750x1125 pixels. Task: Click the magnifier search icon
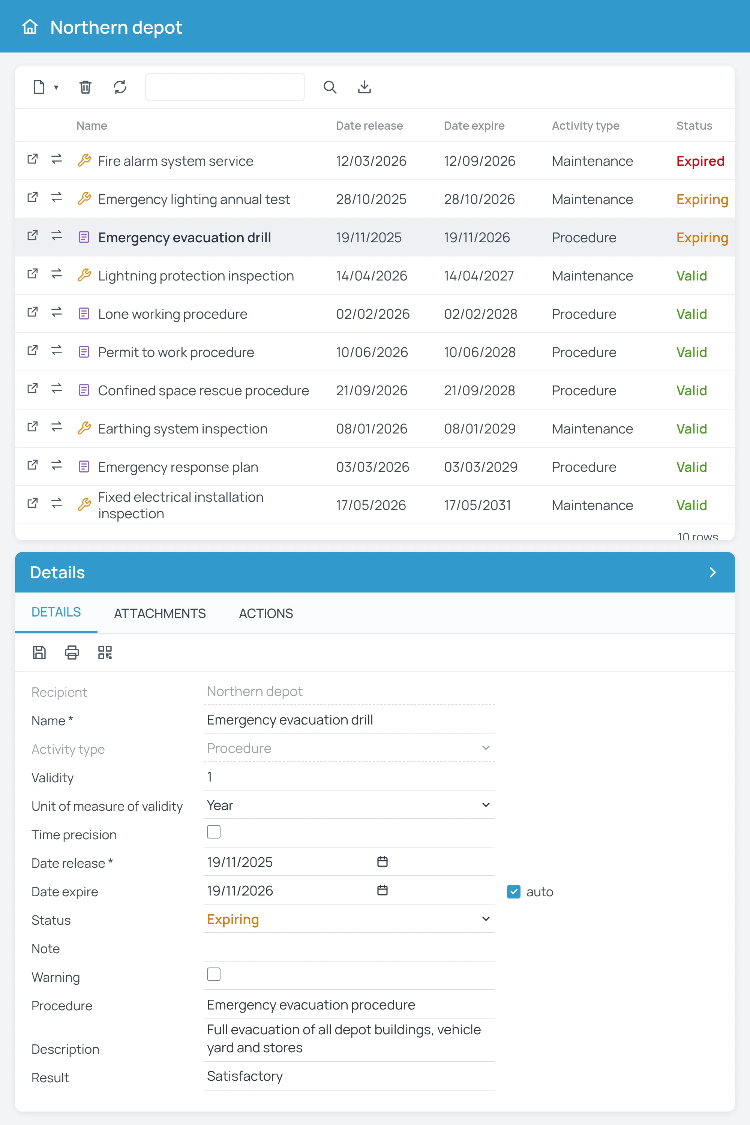(x=330, y=87)
